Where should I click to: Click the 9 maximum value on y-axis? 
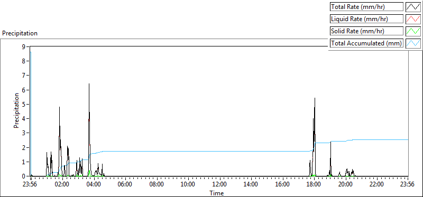pos(23,46)
